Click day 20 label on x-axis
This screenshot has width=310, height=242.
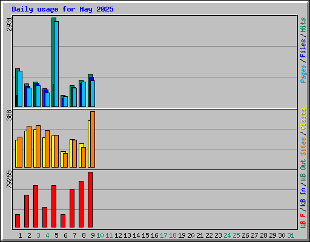pyautogui.click(x=191, y=235)
